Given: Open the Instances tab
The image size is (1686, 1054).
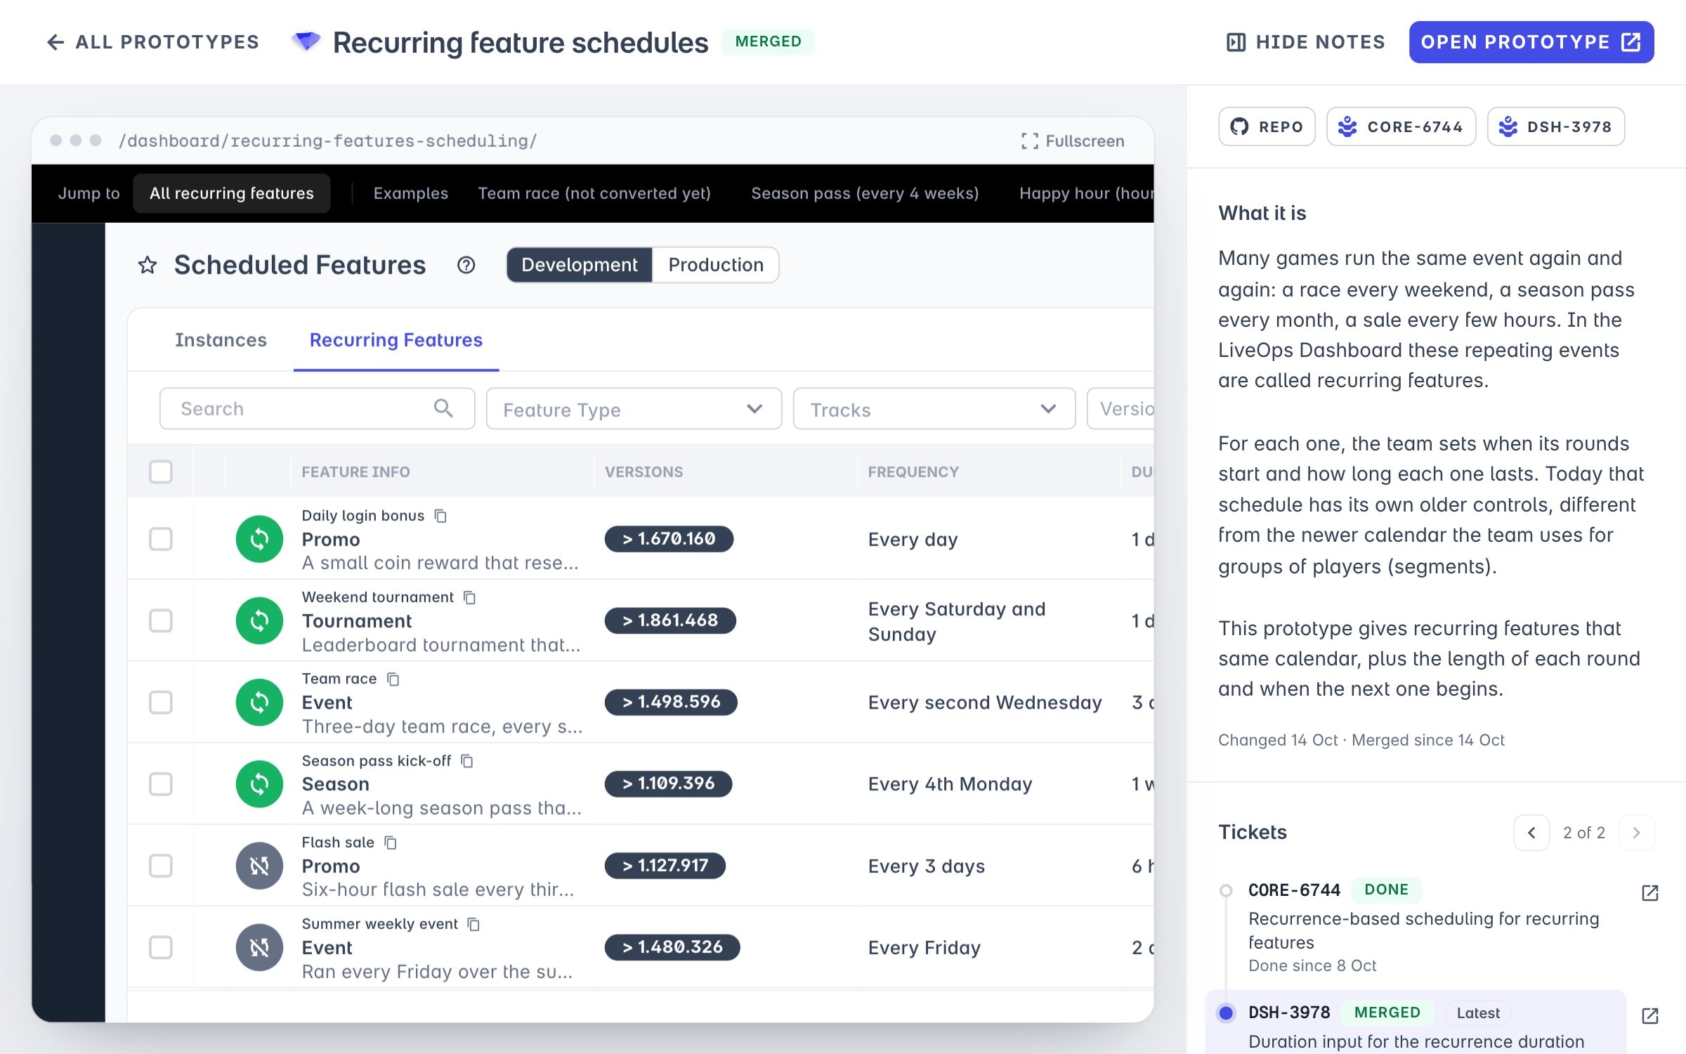Looking at the screenshot, I should pyautogui.click(x=221, y=340).
